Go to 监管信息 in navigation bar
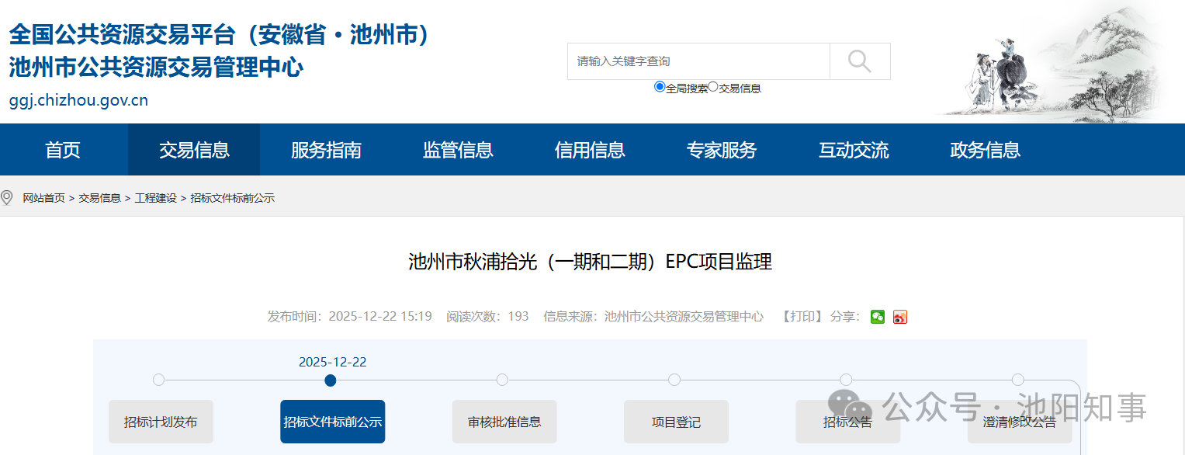The width and height of the screenshot is (1185, 455). [458, 150]
